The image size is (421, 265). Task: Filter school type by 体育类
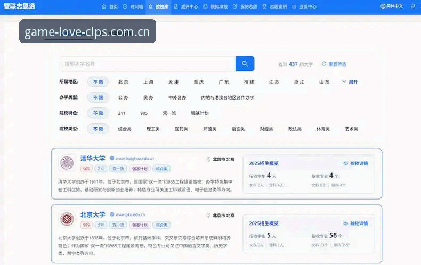323,129
